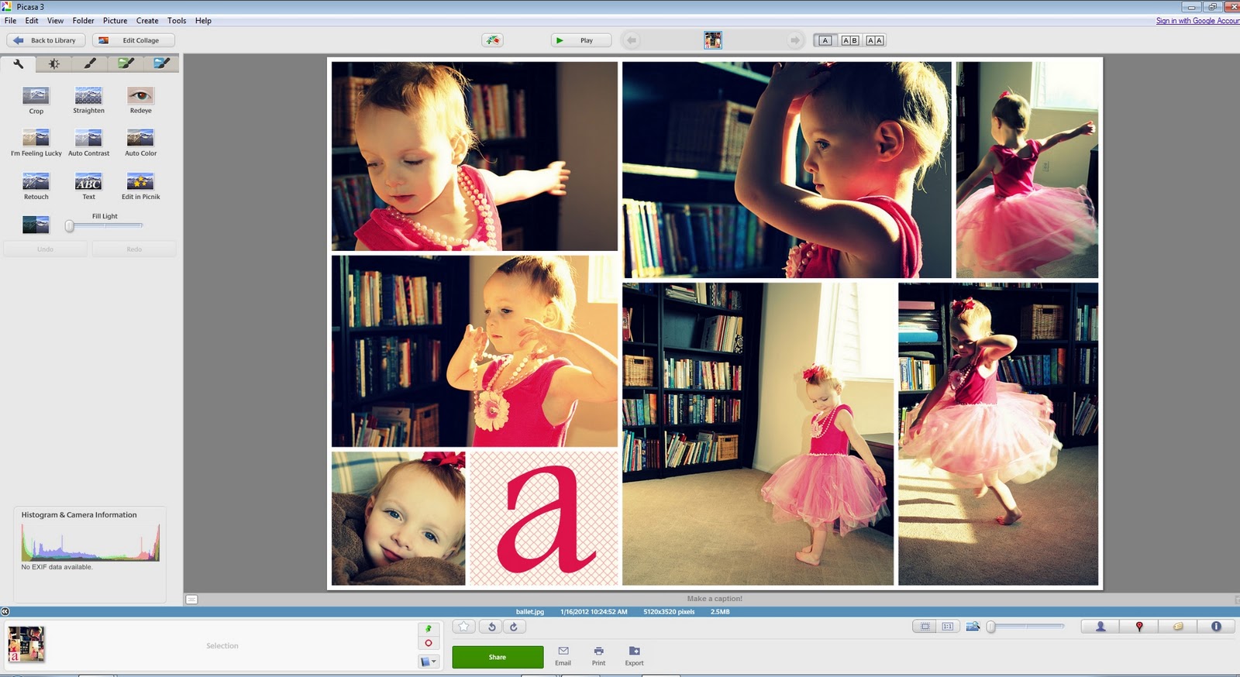Apply Auto Contrast to the photo
Image resolution: width=1240 pixels, height=677 pixels.
click(88, 139)
